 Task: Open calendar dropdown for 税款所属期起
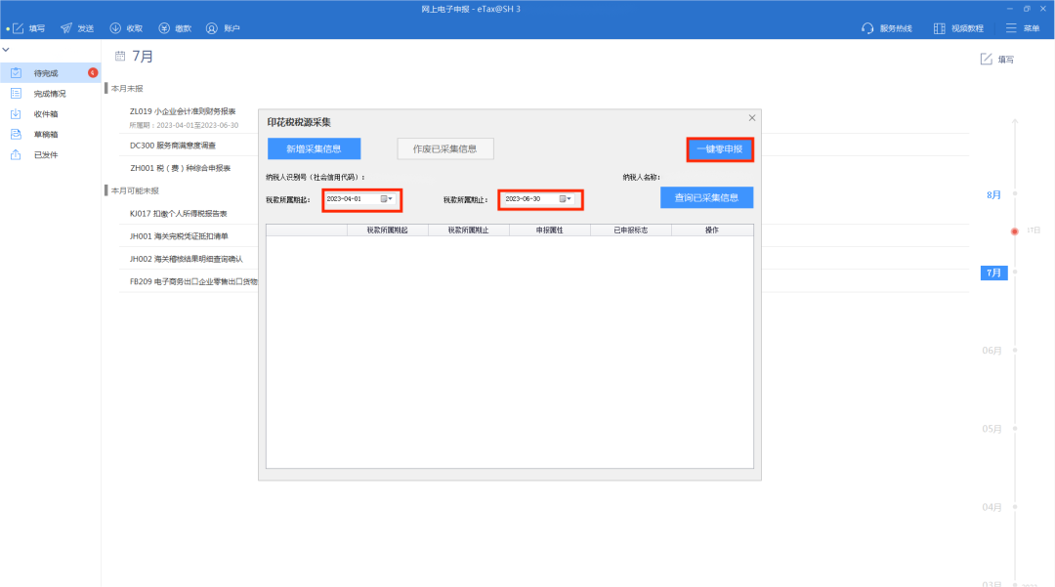387,199
